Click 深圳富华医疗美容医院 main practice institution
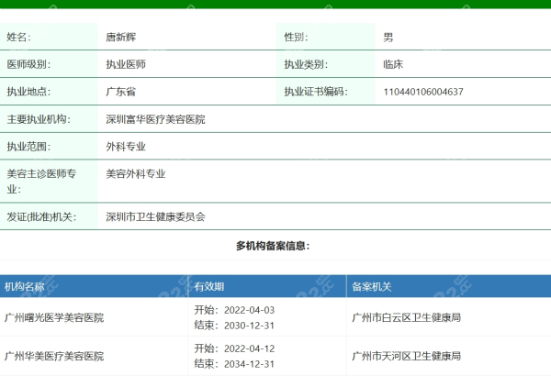Viewport: 551px width, 376px height. click(x=155, y=119)
